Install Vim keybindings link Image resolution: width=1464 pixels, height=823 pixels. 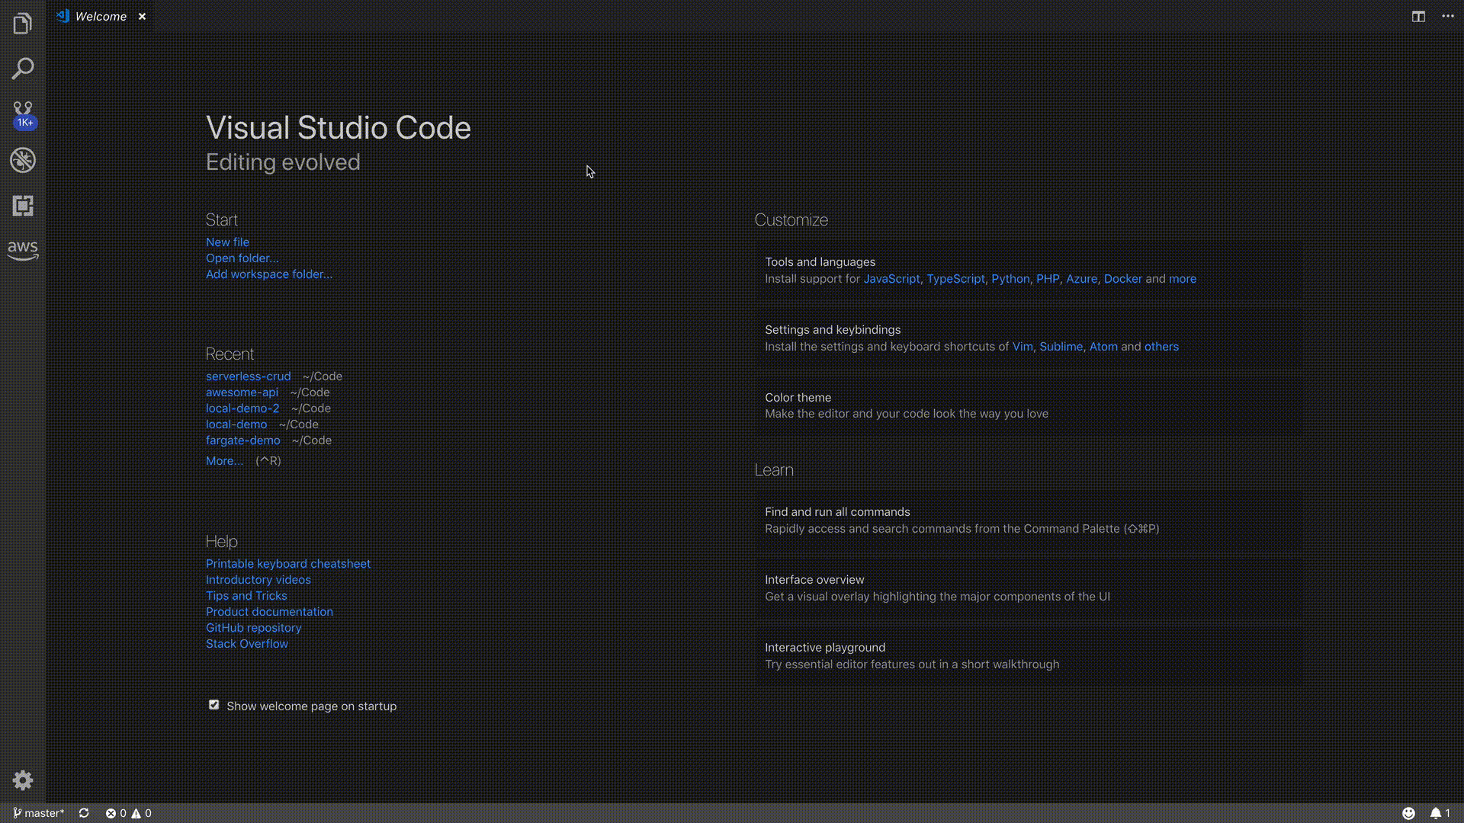[1023, 346]
